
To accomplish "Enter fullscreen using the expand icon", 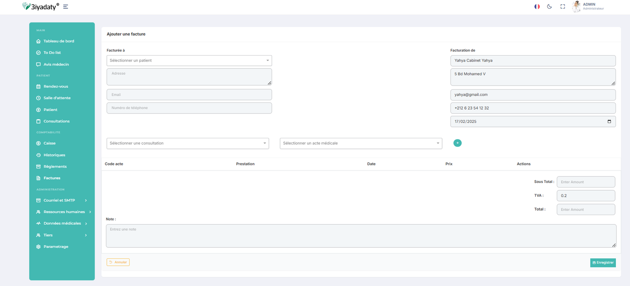I will click(563, 7).
